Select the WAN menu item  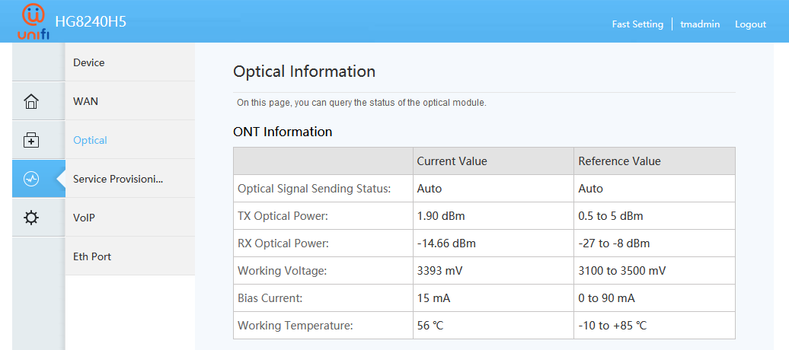pos(85,101)
